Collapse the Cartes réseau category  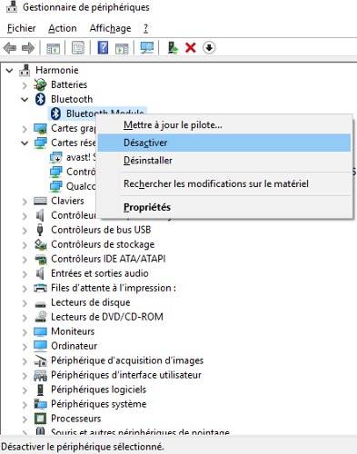pos(25,143)
